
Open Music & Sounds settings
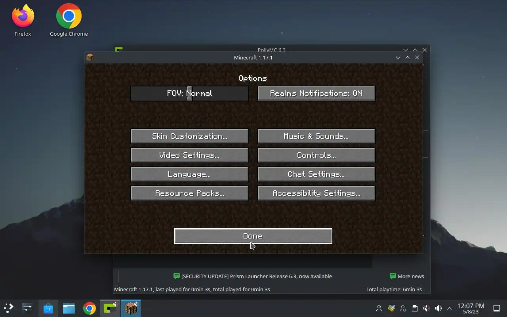click(x=316, y=136)
